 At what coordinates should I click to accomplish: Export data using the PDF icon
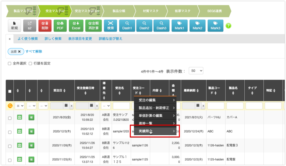click(60, 25)
